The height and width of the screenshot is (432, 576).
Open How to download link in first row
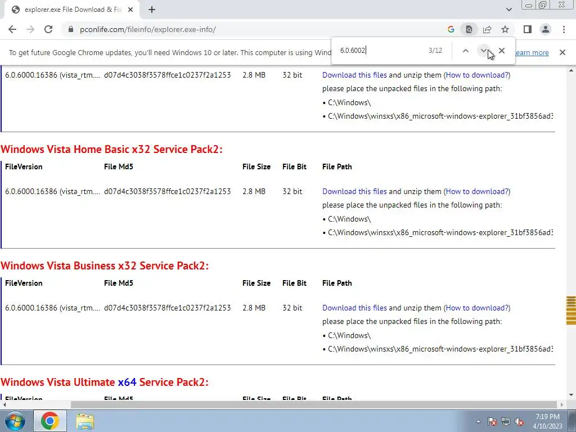pos(477,75)
